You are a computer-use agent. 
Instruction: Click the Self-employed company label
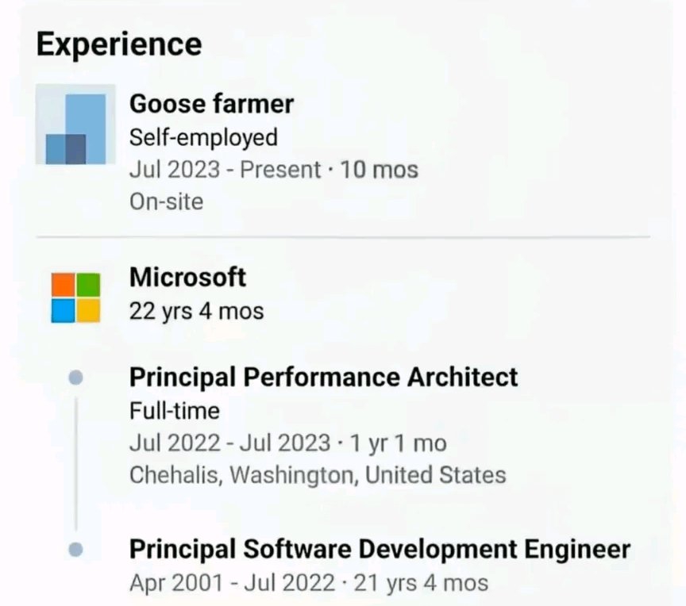tap(203, 138)
